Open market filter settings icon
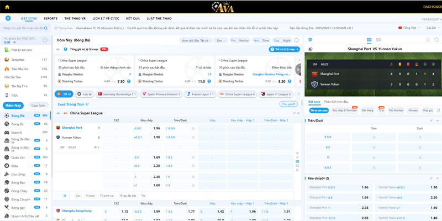This screenshot has height=221, width=442. coord(438,110)
